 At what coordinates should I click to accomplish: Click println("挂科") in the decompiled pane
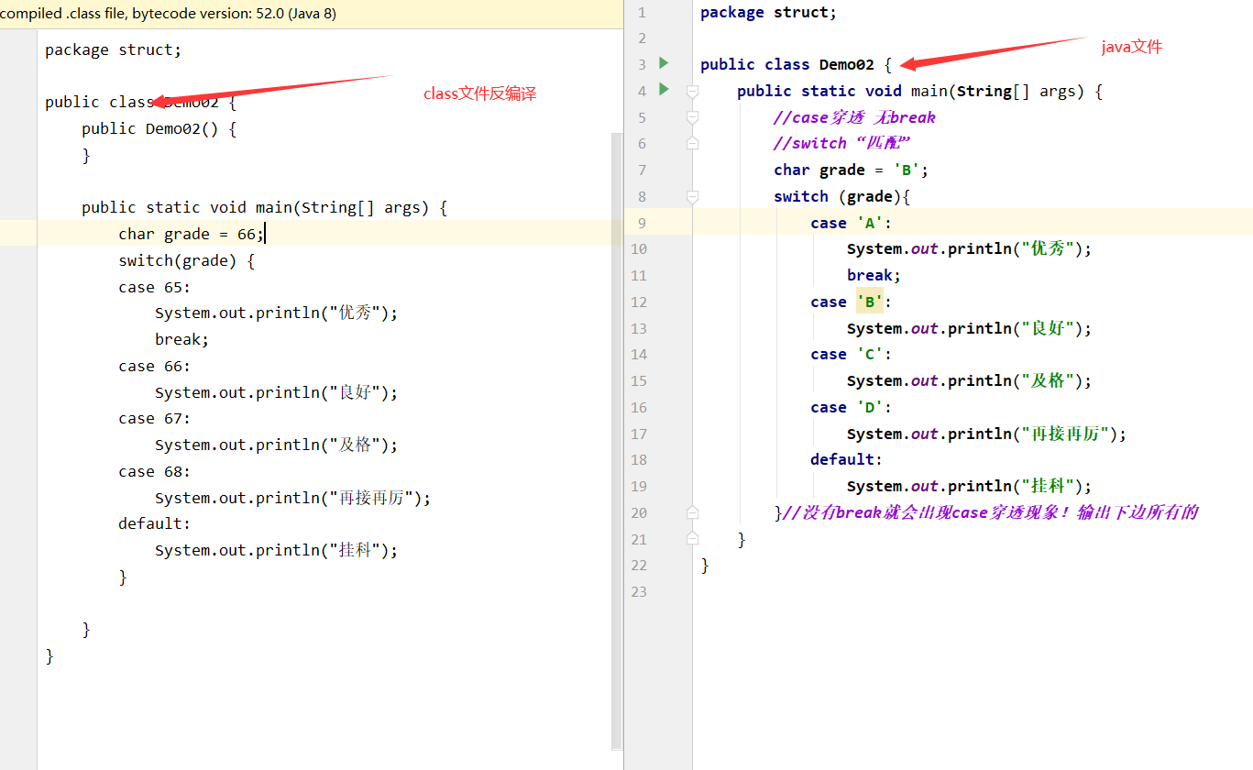[x=277, y=550]
